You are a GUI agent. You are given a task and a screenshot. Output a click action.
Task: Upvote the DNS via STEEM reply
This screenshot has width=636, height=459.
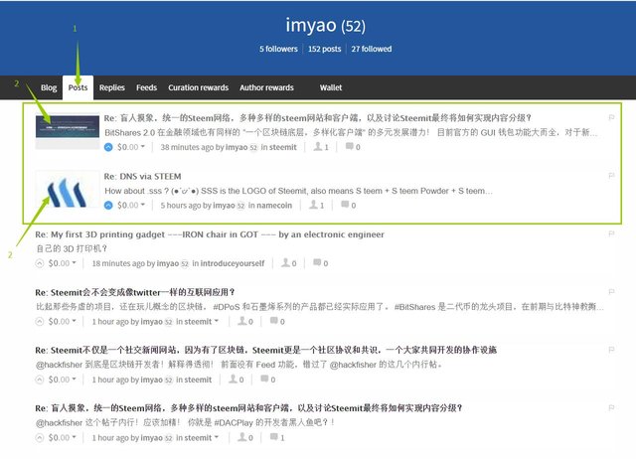click(108, 206)
